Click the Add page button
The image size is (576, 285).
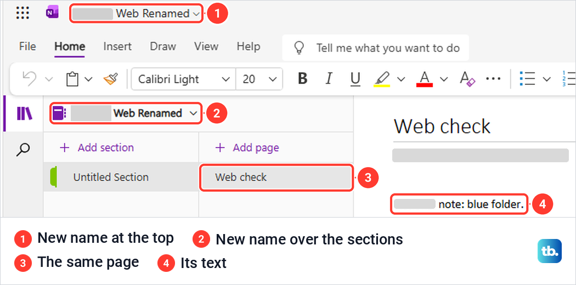tap(247, 148)
